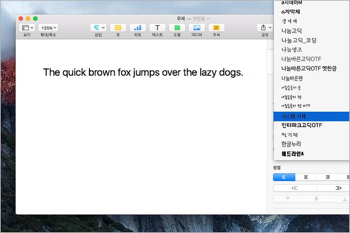Image resolution: width=350 pixels, height=233 pixels.
Task: Select the 나눔명조 font
Action: tap(292, 50)
